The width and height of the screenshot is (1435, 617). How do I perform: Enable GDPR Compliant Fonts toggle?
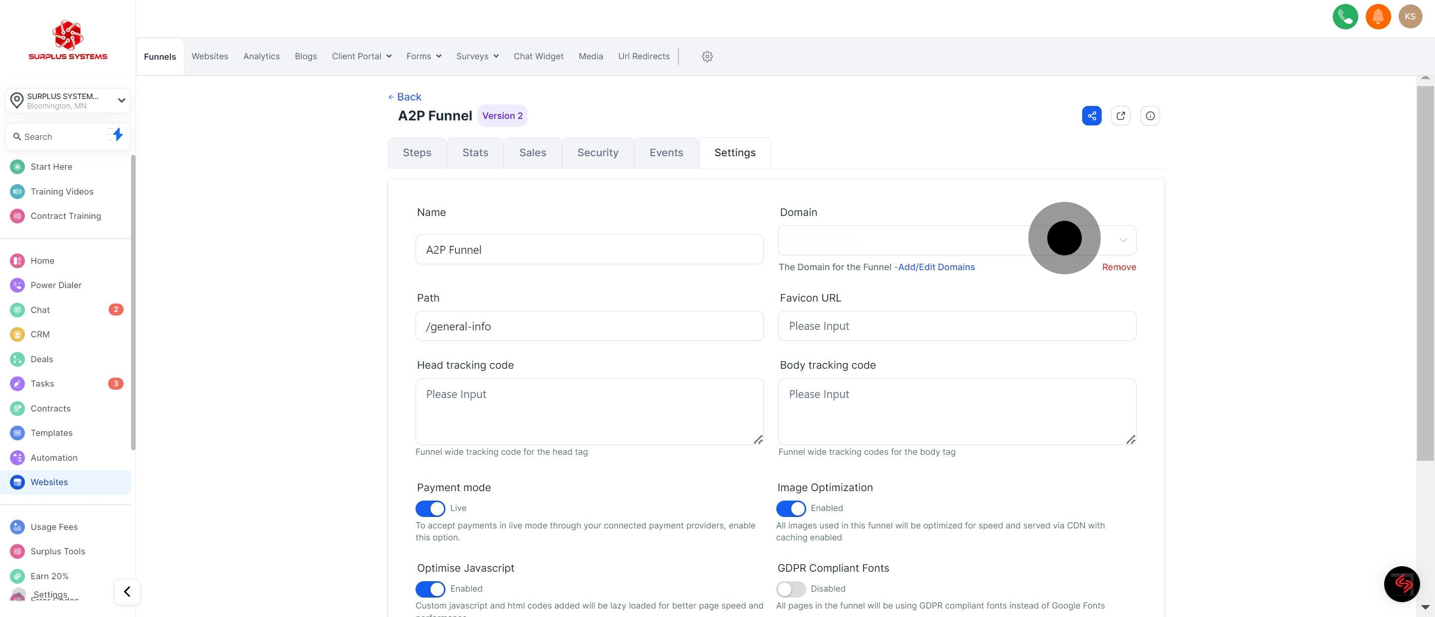(790, 589)
